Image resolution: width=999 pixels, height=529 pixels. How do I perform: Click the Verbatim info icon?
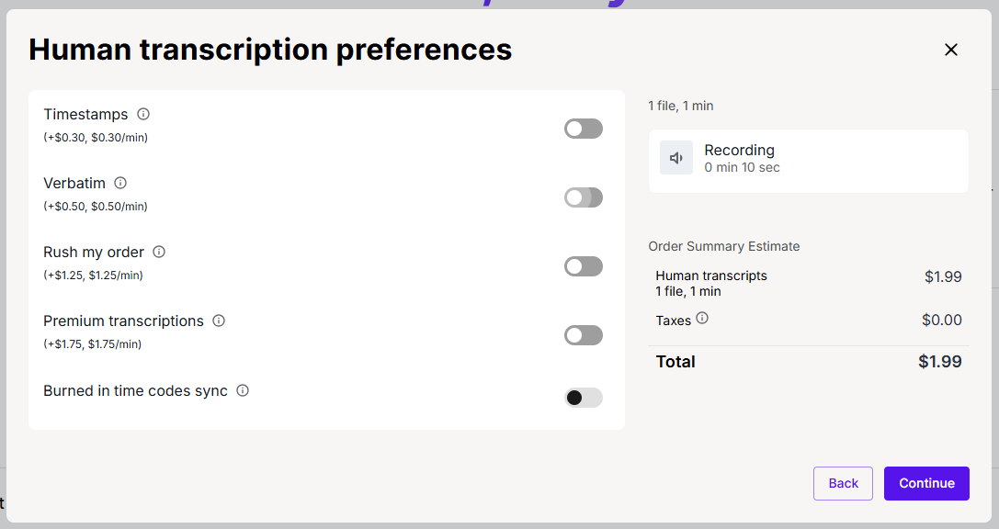[x=120, y=183]
